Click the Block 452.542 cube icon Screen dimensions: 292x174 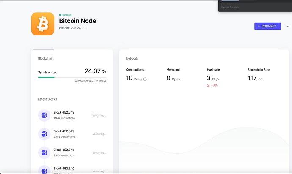(x=44, y=134)
